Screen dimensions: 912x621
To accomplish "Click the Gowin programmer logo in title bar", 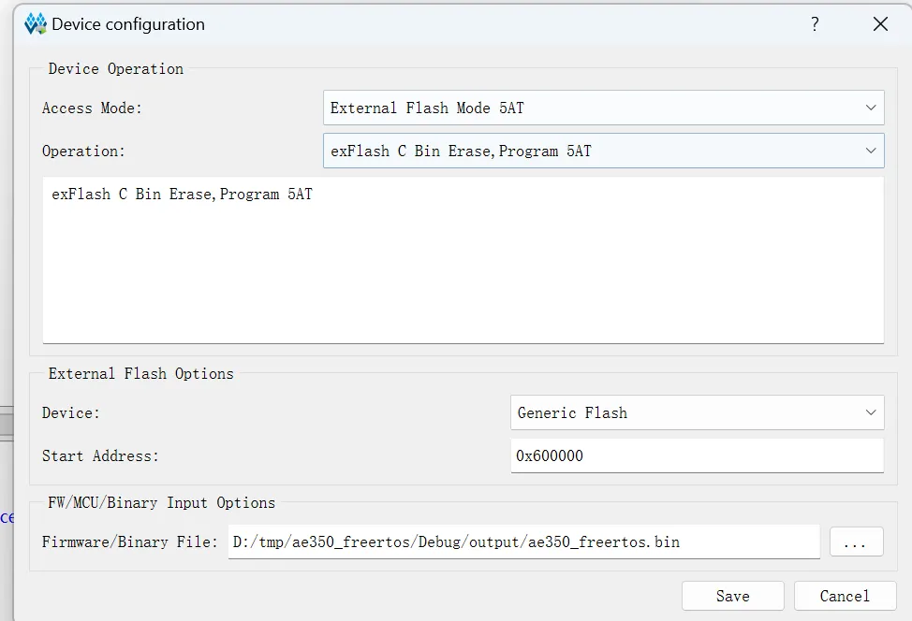I will (36, 24).
